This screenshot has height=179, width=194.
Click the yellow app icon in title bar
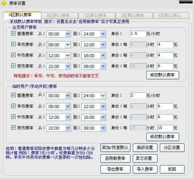click(x=4, y=3)
